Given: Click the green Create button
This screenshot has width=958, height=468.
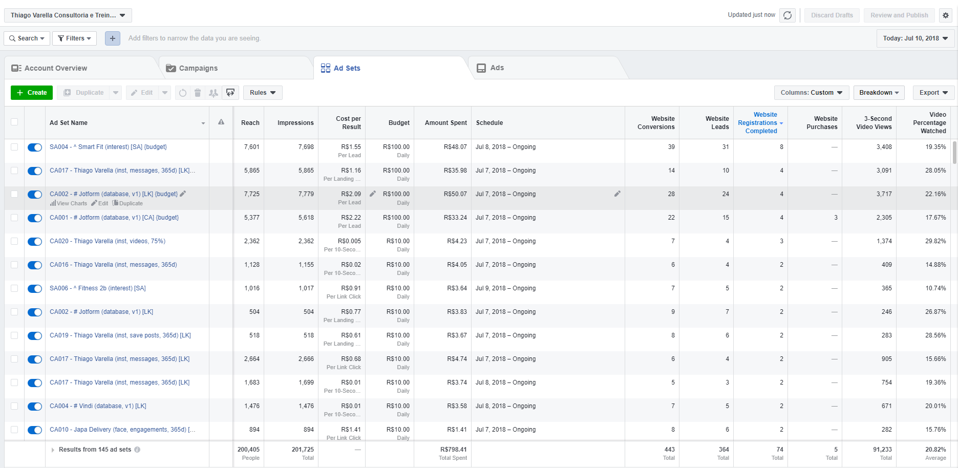Looking at the screenshot, I should (x=32, y=93).
